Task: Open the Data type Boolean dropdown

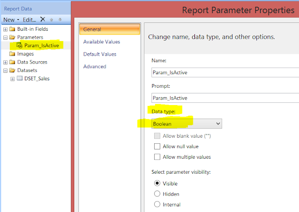Action: click(187, 124)
